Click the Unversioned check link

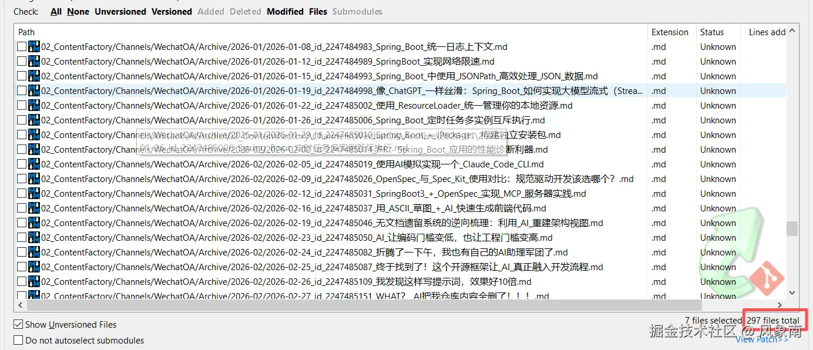(120, 12)
